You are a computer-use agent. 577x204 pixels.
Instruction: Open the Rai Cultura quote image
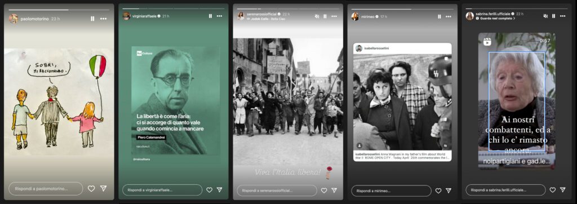(x=176, y=100)
